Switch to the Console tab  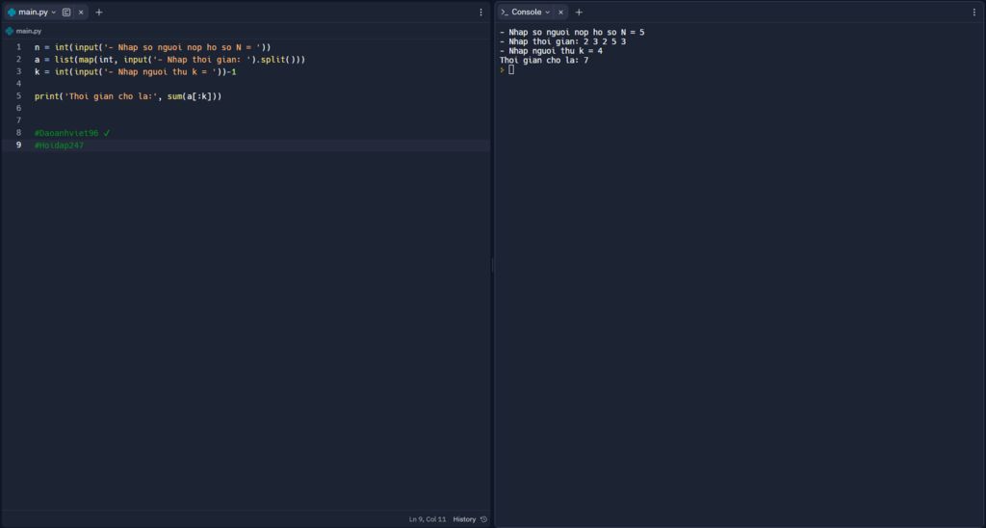click(526, 13)
